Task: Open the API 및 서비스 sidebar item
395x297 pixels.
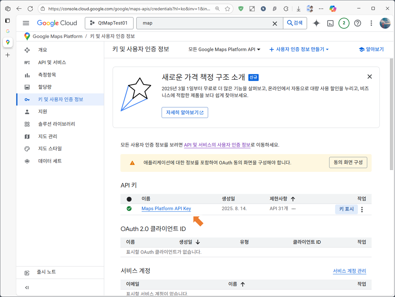Action: pyautogui.click(x=60, y=62)
